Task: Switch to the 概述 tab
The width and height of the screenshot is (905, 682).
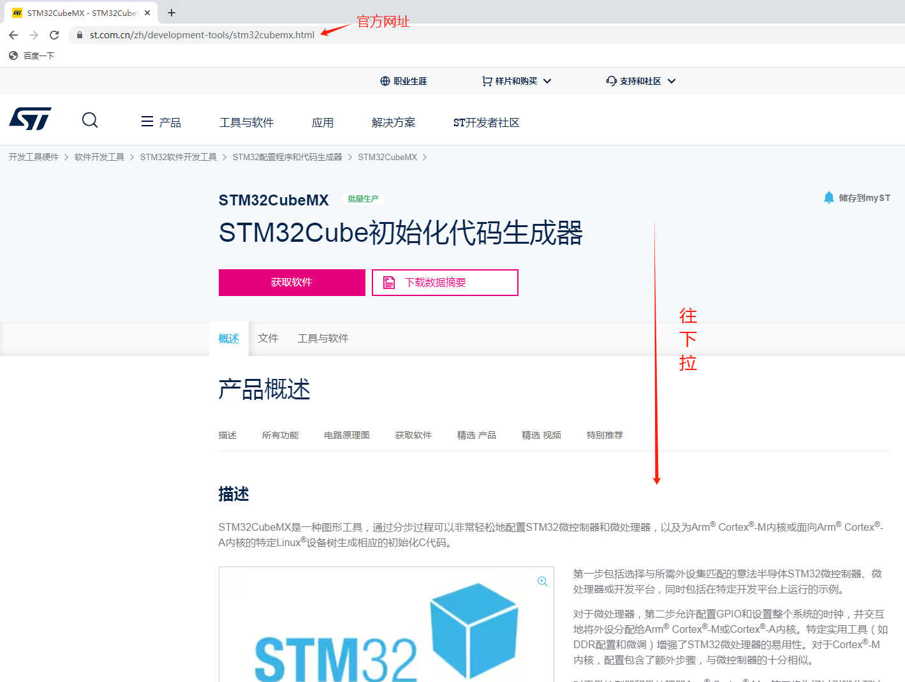Action: coord(229,338)
